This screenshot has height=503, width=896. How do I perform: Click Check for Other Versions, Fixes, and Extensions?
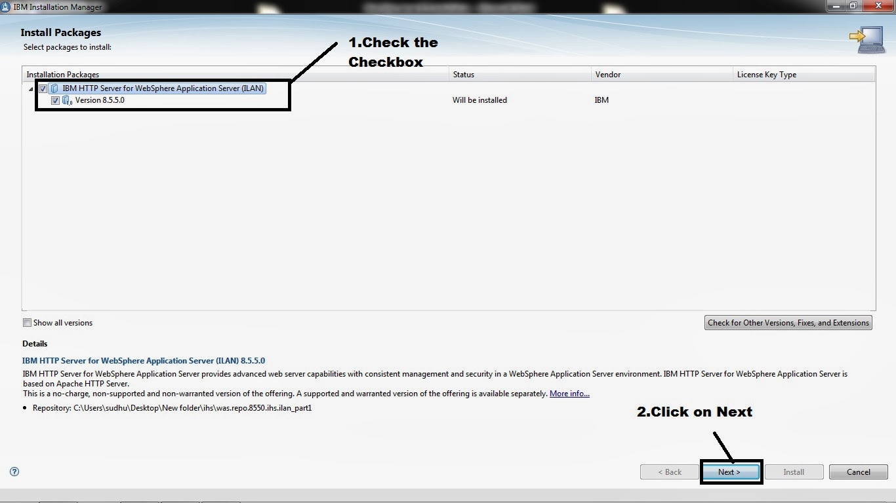coord(788,322)
